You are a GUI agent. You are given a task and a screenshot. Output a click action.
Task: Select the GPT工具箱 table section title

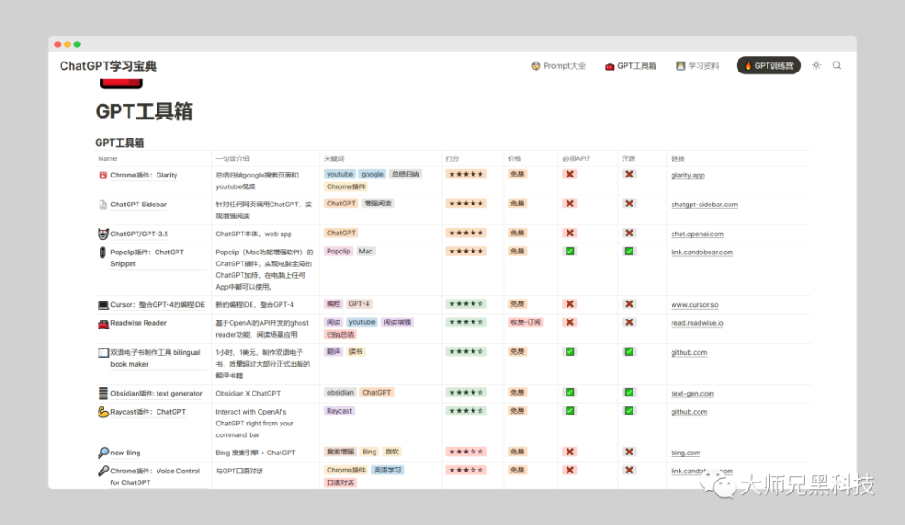point(119,143)
